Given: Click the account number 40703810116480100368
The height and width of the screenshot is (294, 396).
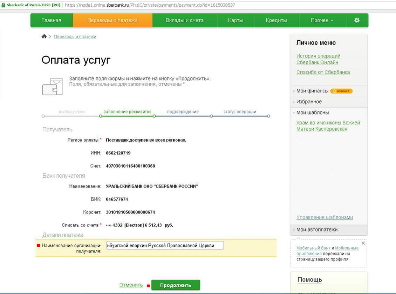Looking at the screenshot, I should [130, 166].
